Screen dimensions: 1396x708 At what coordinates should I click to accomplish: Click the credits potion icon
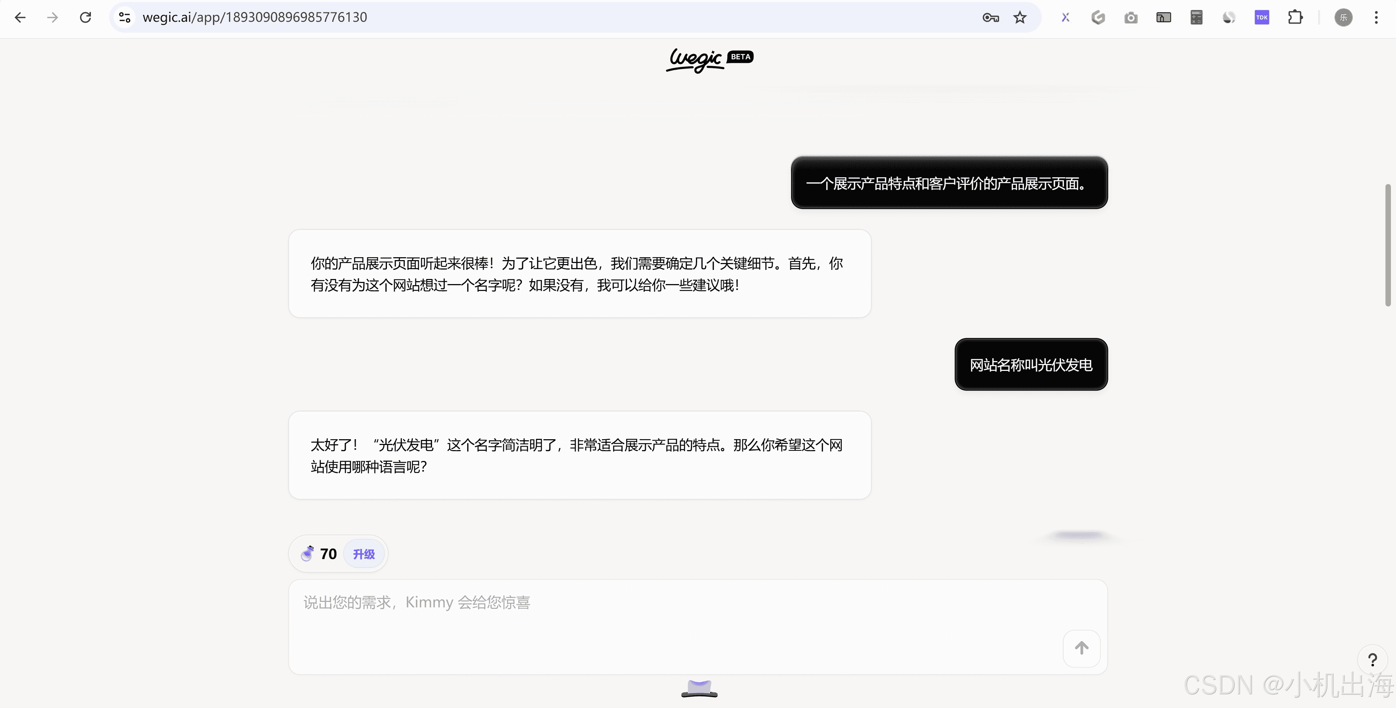tap(307, 553)
